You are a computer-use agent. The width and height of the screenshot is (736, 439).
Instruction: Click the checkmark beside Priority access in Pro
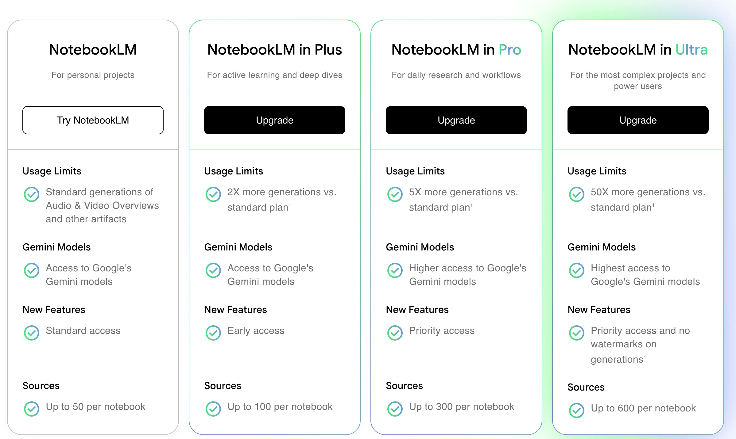pos(395,333)
